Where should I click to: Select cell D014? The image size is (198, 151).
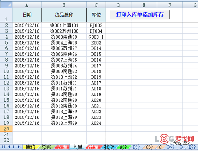[96, 48]
